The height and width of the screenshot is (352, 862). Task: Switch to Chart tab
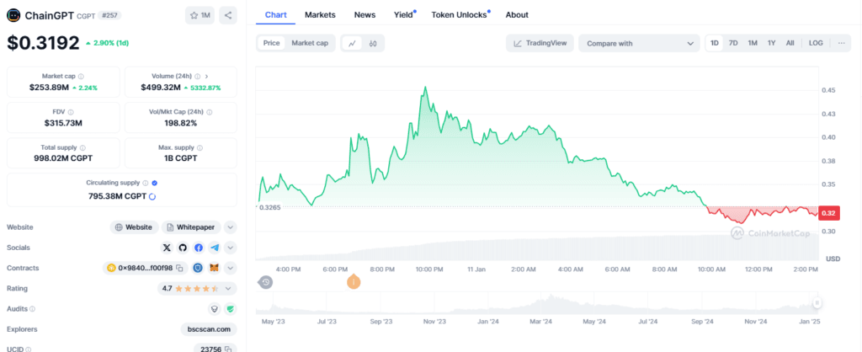click(275, 15)
